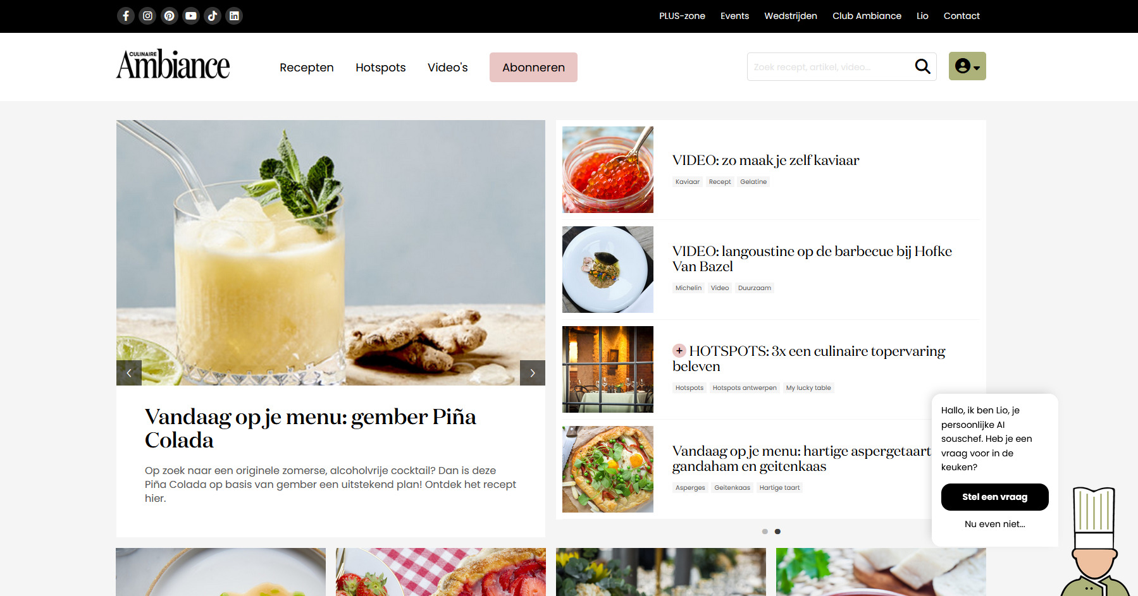Open the Instagram social icon
Image resolution: width=1138 pixels, height=596 pixels.
[147, 16]
